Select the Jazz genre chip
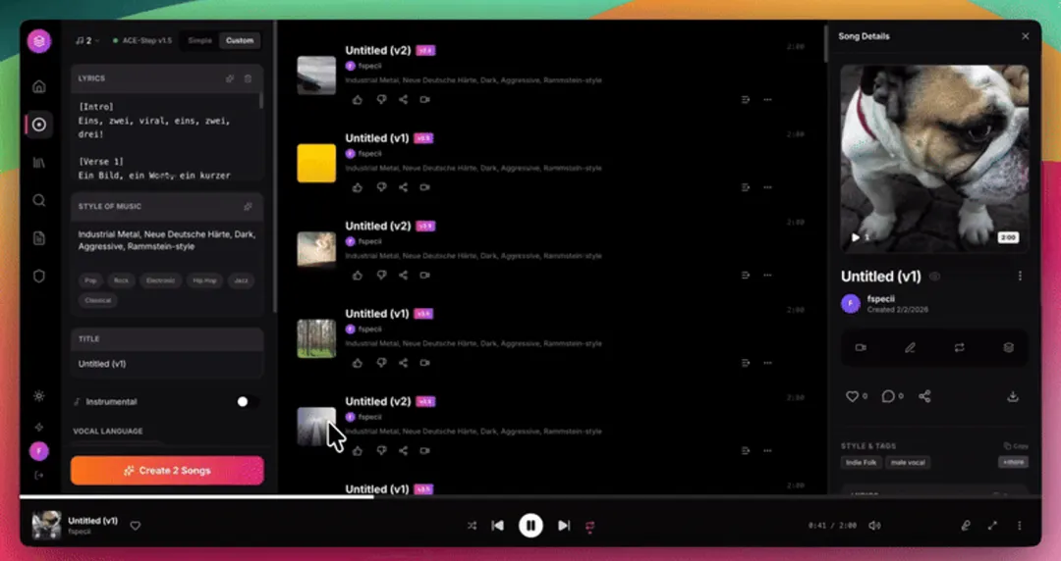This screenshot has width=1061, height=561. pos(241,280)
